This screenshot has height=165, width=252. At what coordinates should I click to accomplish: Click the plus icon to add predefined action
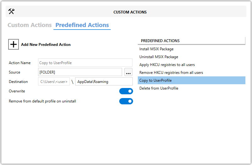14,44
